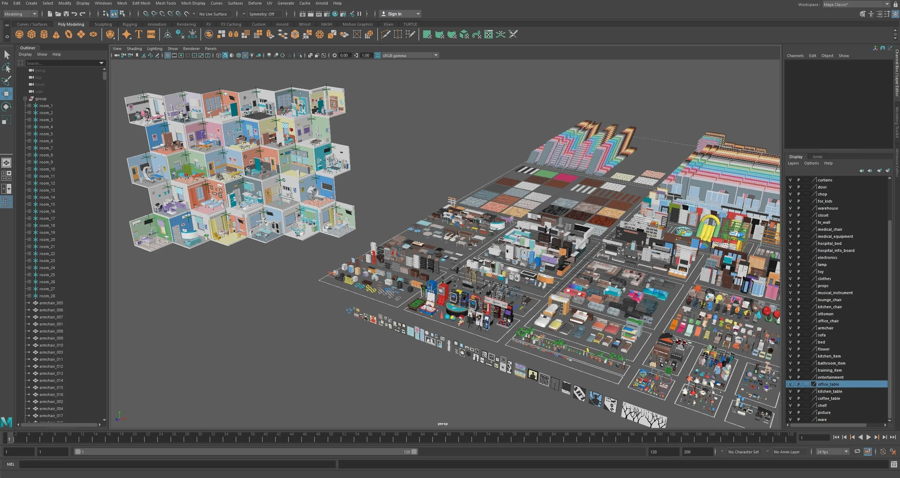900x478 pixels.
Task: Select the Paint selection tool
Action: 7,81
